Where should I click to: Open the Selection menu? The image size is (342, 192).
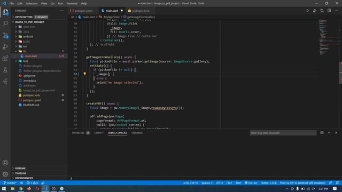[32, 4]
